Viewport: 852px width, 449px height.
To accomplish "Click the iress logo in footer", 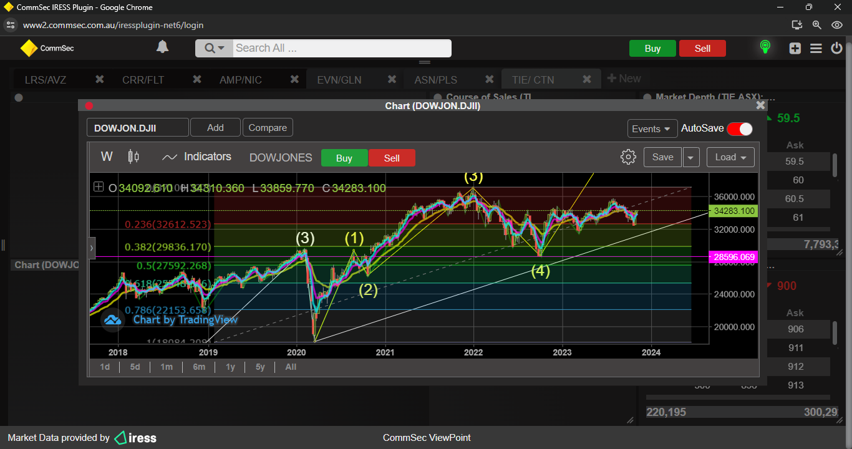I will click(136, 438).
